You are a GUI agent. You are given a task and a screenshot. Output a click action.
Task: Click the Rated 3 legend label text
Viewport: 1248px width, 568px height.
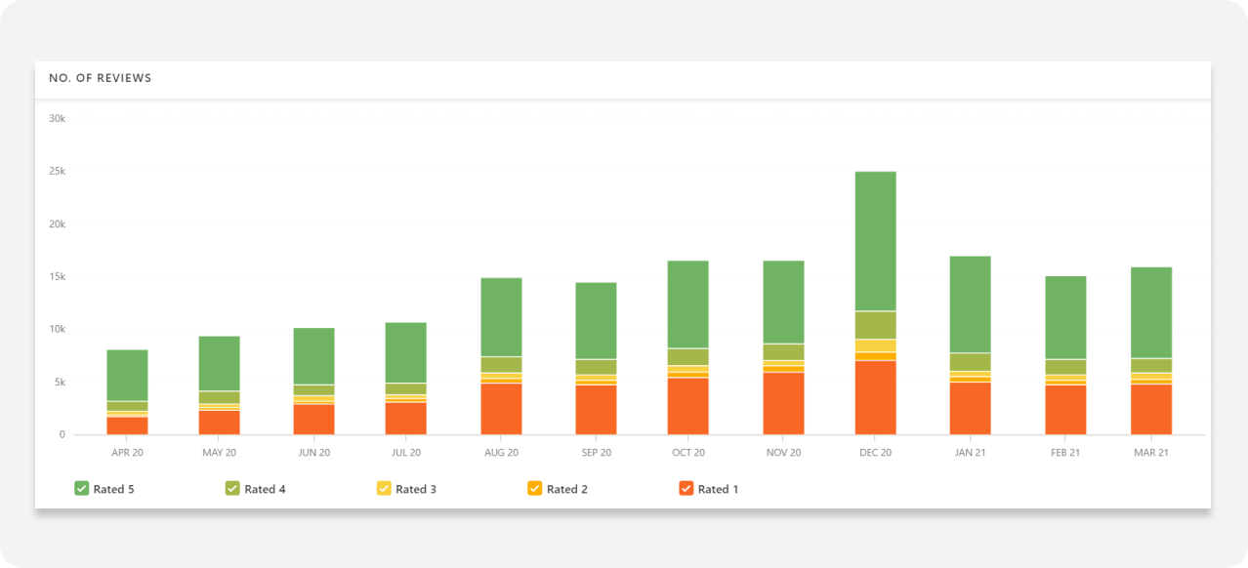[416, 489]
